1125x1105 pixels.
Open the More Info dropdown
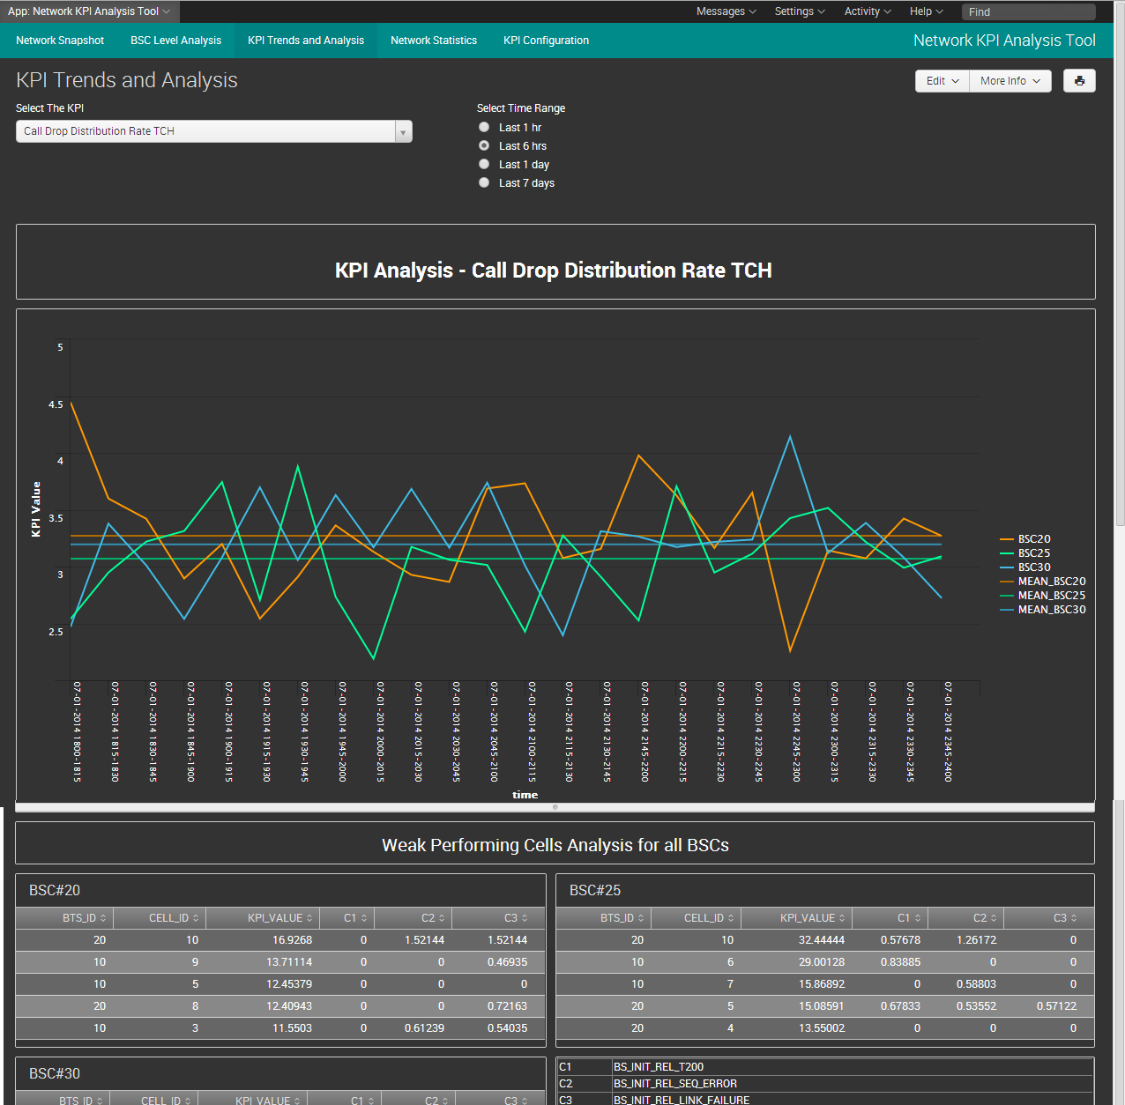pyautogui.click(x=1010, y=81)
